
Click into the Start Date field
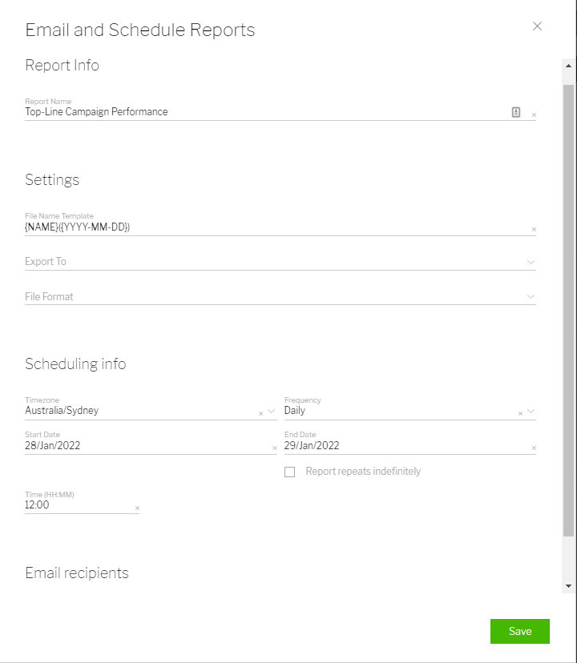(x=144, y=446)
